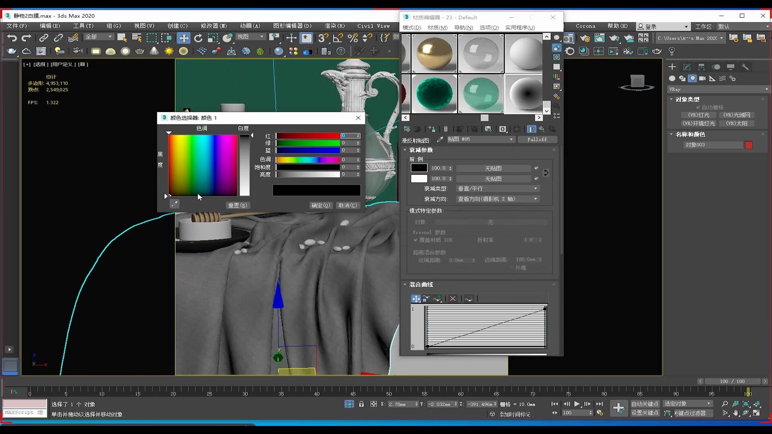772x434 pixels.
Task: Toggle selection lock padlock icon
Action: 361,404
